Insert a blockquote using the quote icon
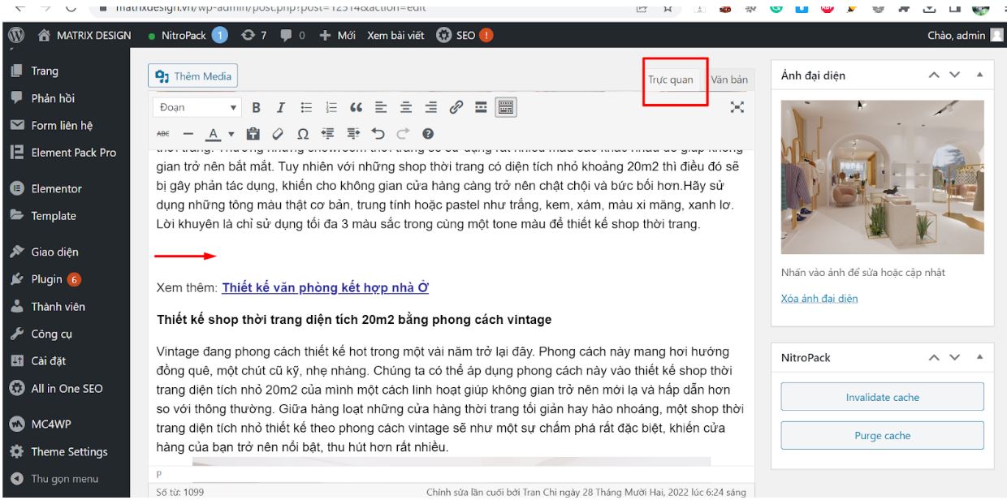Screen dimensions: 1007x500 355,107
